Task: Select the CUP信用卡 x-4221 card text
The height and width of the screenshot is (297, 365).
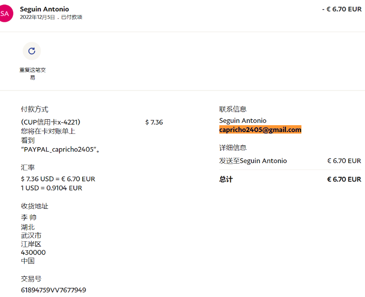Action: 50,122
